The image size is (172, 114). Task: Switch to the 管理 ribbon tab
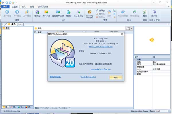click(32, 7)
